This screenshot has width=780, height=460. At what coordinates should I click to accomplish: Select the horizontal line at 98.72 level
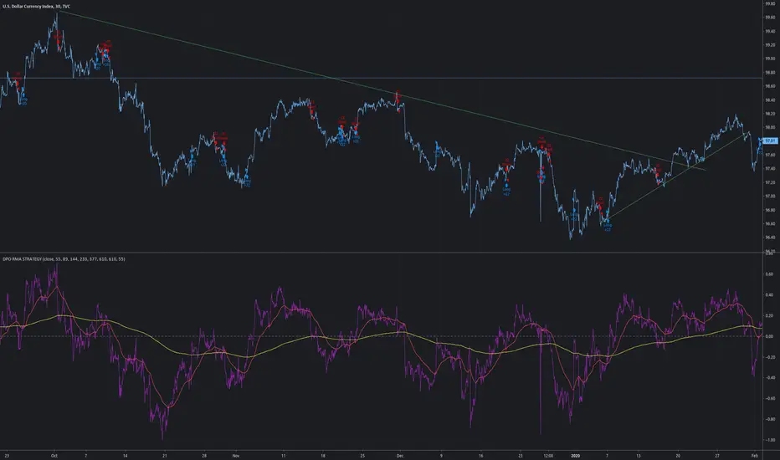point(381,78)
